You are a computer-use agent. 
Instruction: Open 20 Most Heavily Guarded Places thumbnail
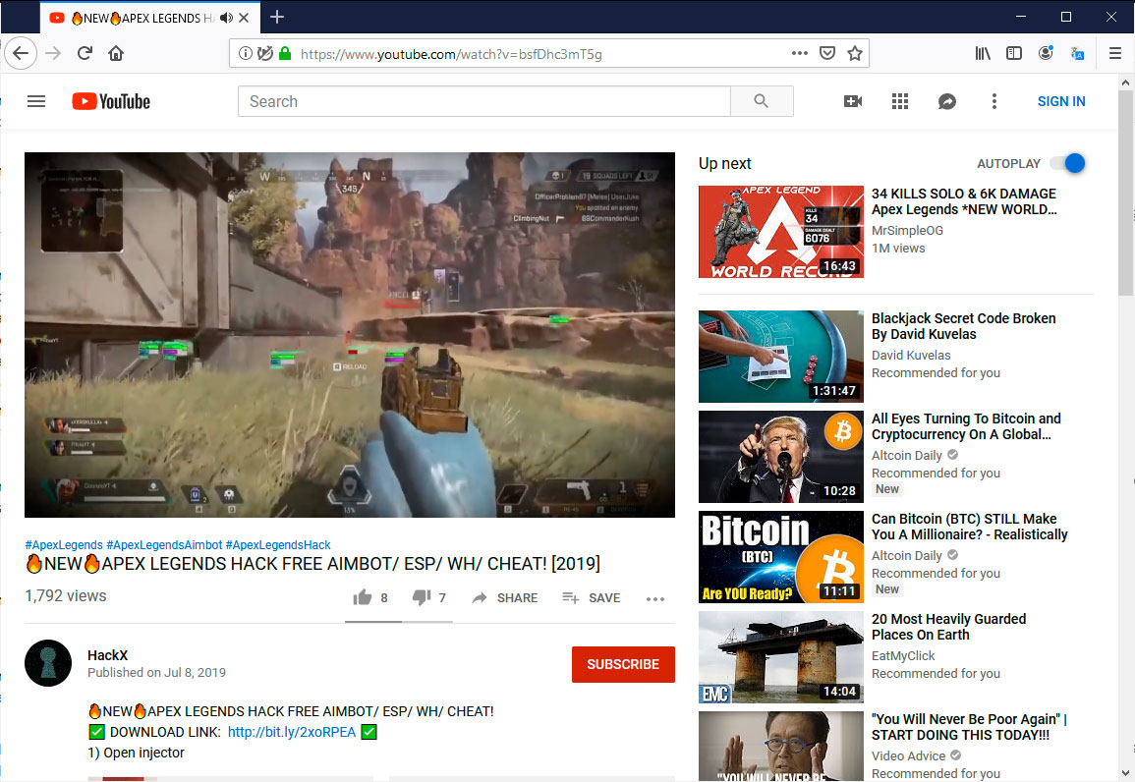[x=781, y=657]
